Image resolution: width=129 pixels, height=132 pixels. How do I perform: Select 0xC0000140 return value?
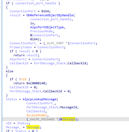[x=36, y=83]
